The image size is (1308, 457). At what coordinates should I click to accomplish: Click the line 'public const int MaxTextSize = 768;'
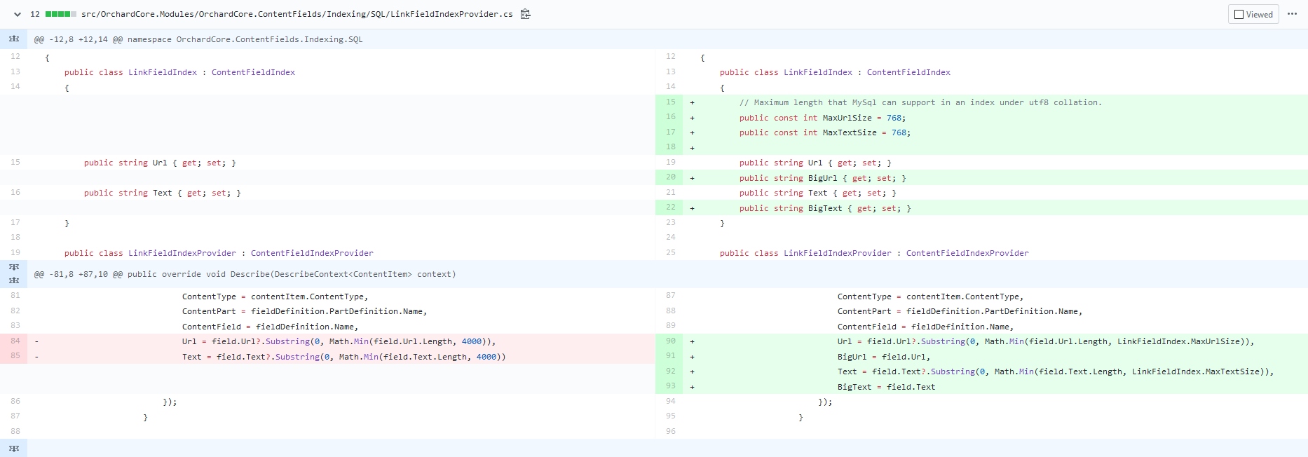click(825, 132)
